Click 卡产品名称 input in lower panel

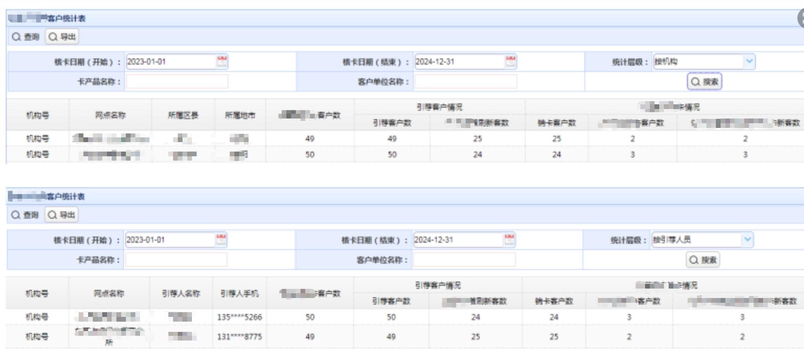176,260
